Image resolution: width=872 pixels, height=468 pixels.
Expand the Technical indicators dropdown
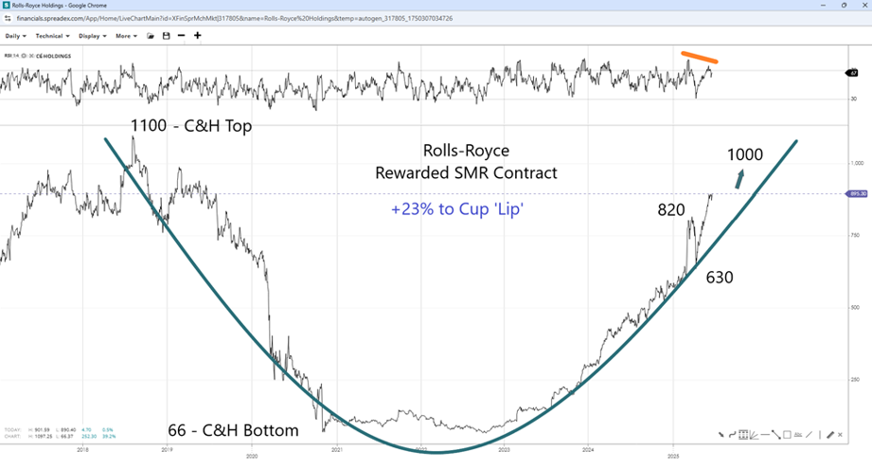[50, 36]
